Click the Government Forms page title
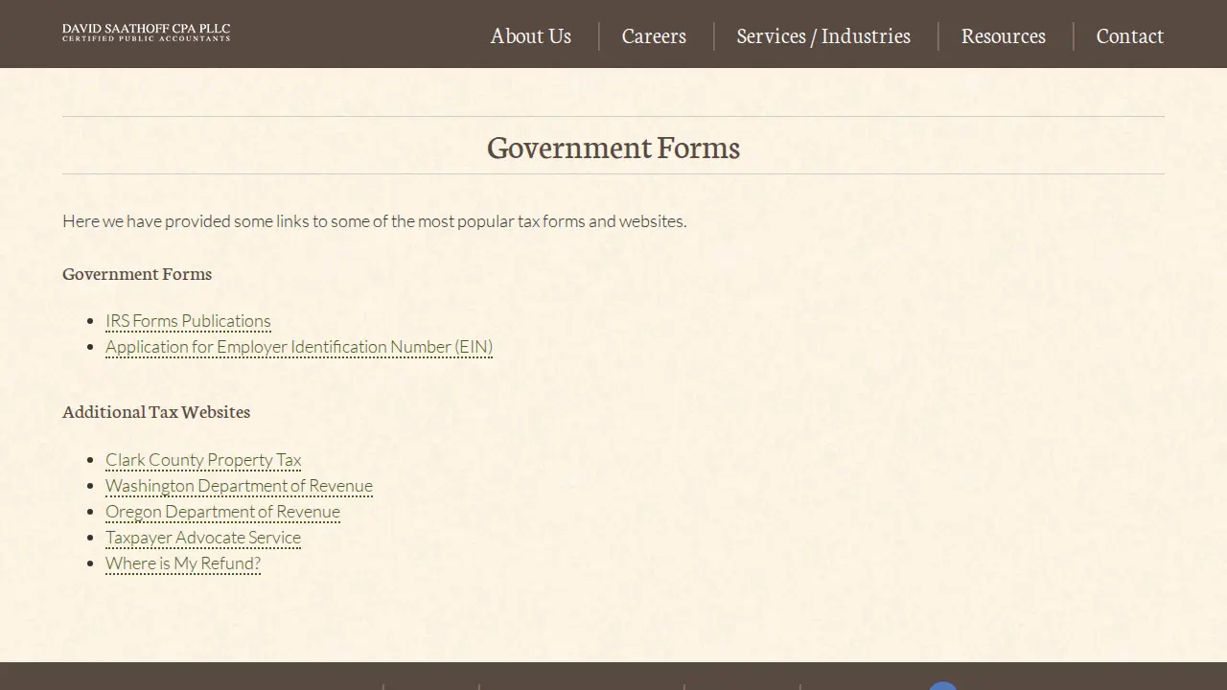1227x690 pixels. pyautogui.click(x=613, y=148)
